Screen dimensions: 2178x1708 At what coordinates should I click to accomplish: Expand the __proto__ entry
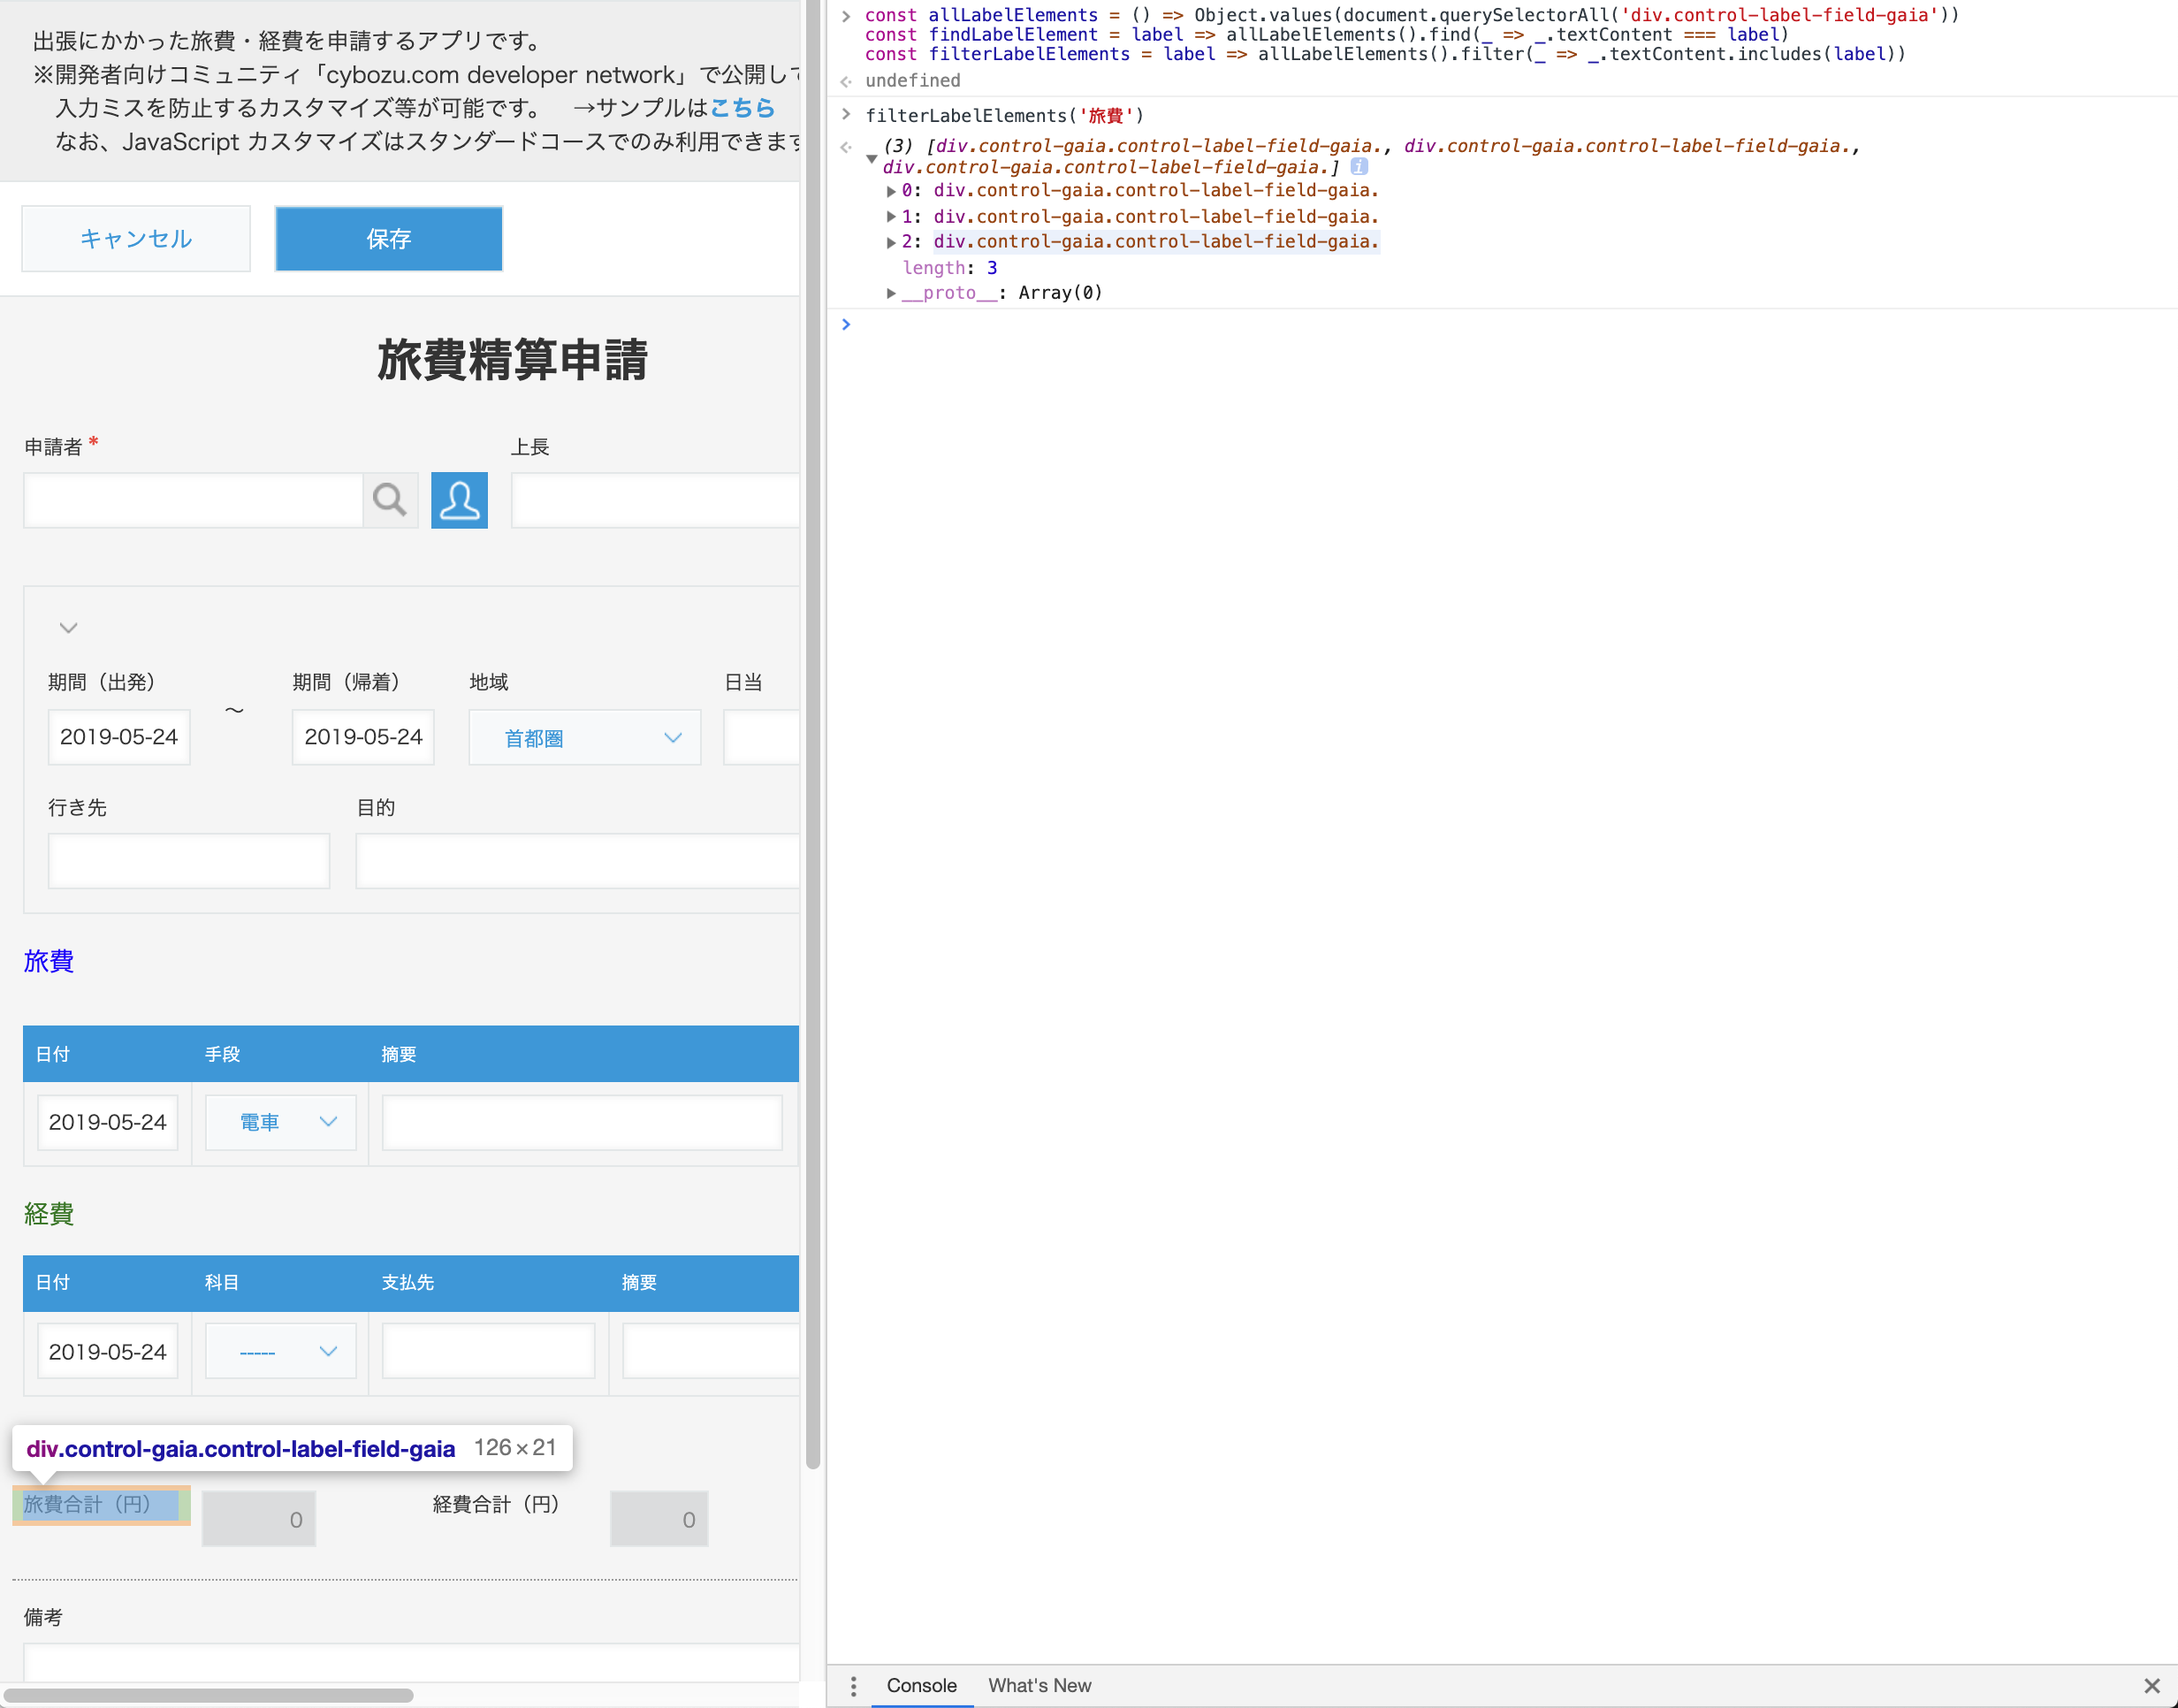pos(891,293)
